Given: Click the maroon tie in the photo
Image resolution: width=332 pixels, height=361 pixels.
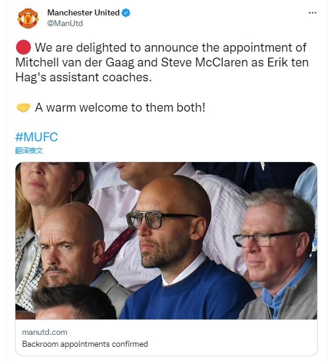Looking at the screenshot, I should pyautogui.click(x=117, y=246).
